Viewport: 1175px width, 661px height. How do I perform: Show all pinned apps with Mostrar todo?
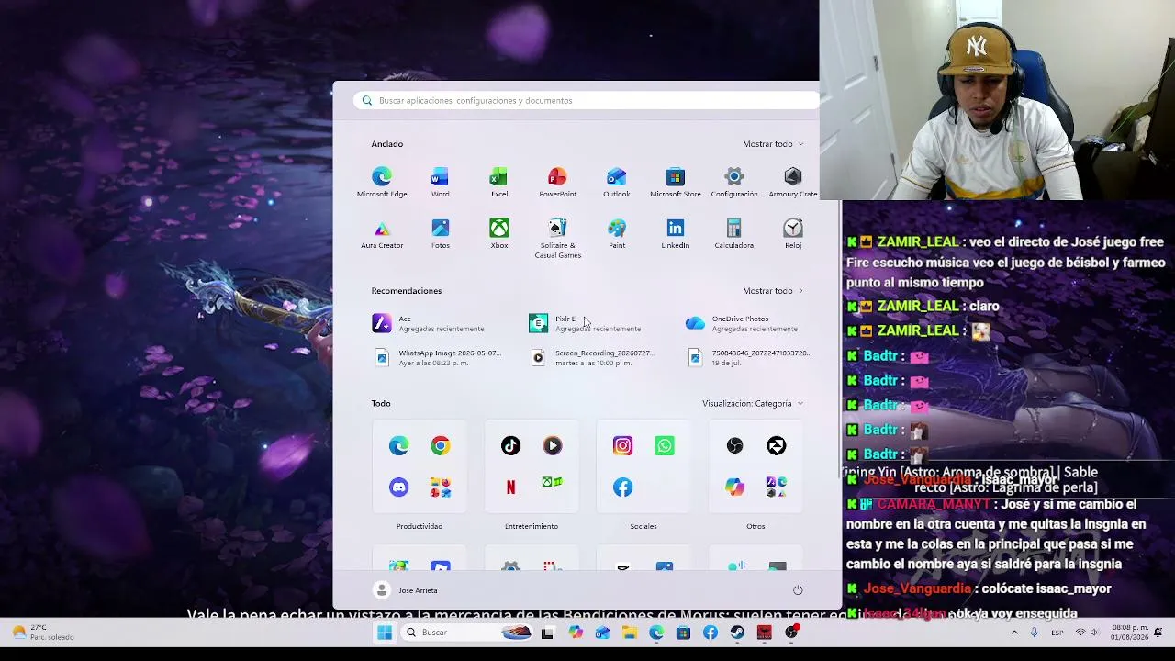pyautogui.click(x=773, y=144)
